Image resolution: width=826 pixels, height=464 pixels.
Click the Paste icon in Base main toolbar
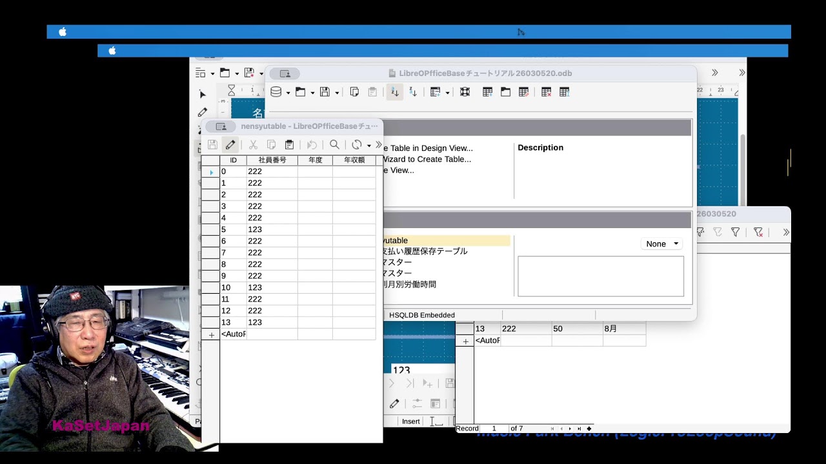[372, 92]
